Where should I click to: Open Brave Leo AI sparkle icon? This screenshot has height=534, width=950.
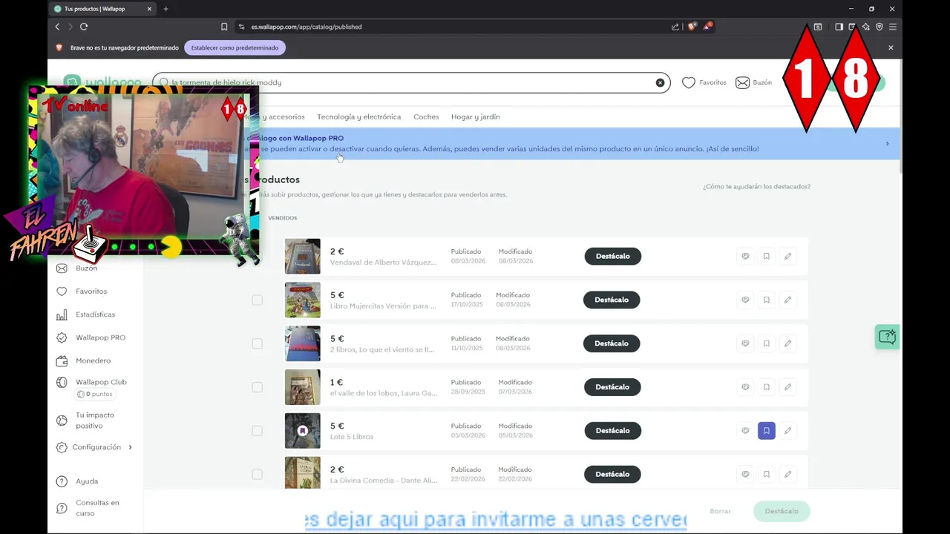click(x=866, y=27)
